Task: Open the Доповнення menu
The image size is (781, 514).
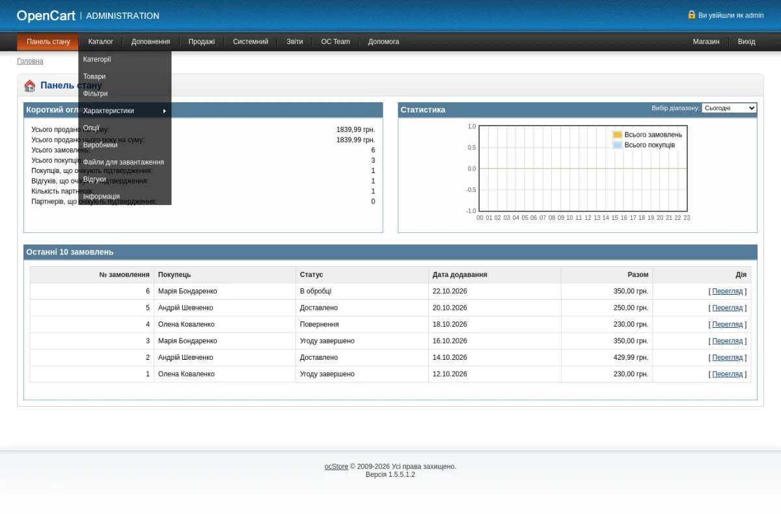Action: (151, 42)
